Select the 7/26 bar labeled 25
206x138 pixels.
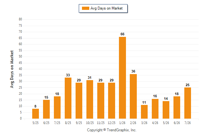click(x=188, y=103)
